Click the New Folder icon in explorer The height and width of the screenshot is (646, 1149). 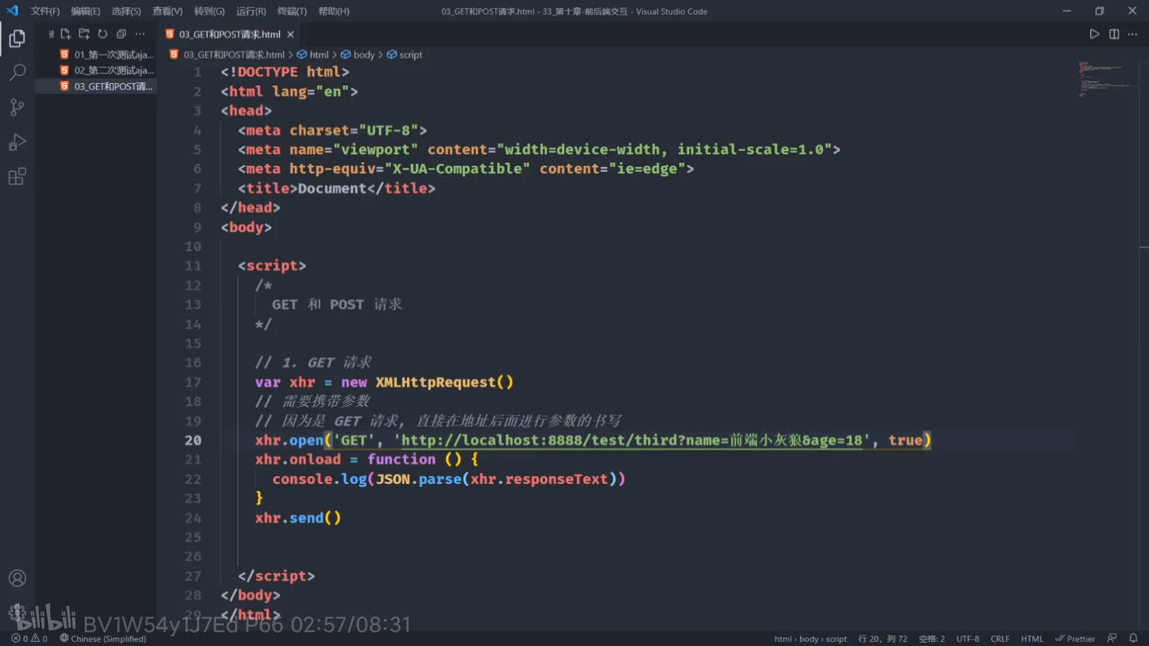pyautogui.click(x=84, y=34)
